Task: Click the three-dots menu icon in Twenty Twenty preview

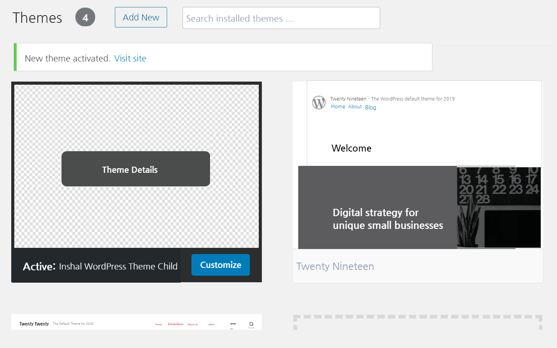Action: click(x=233, y=324)
